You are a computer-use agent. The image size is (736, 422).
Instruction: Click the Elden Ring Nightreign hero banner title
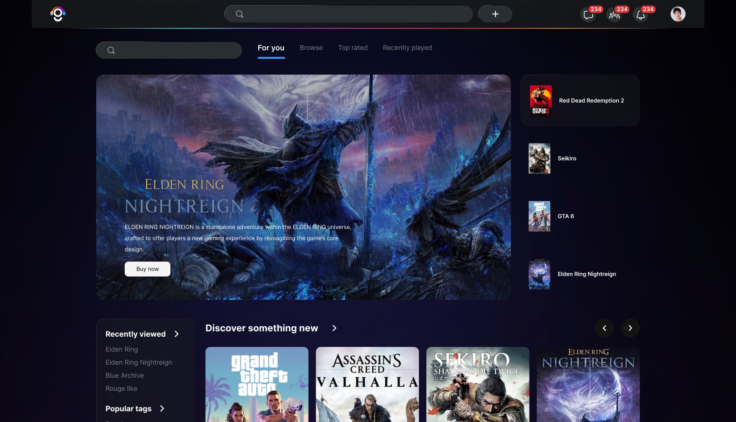(184, 196)
